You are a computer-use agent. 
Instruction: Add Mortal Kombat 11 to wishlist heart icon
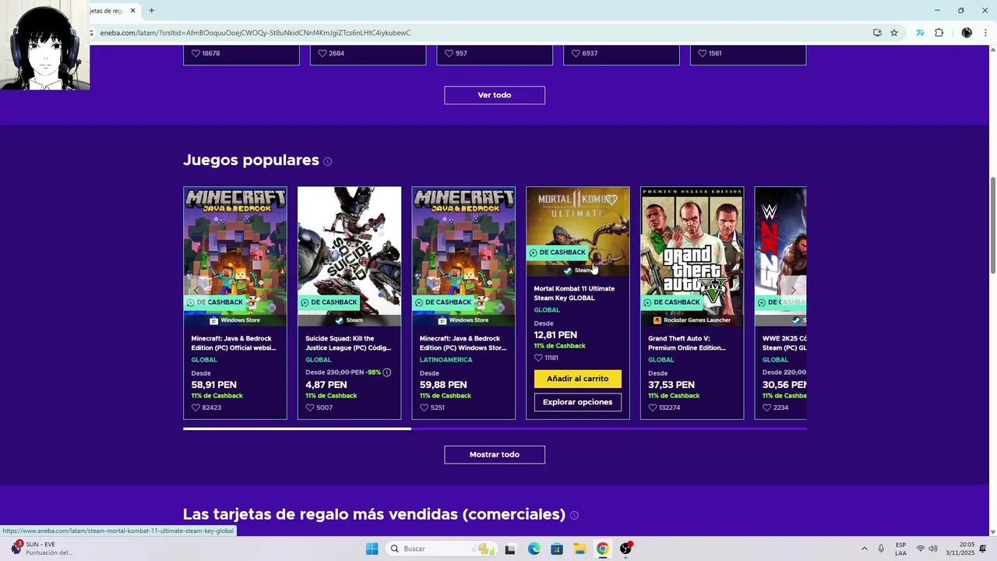(612, 200)
